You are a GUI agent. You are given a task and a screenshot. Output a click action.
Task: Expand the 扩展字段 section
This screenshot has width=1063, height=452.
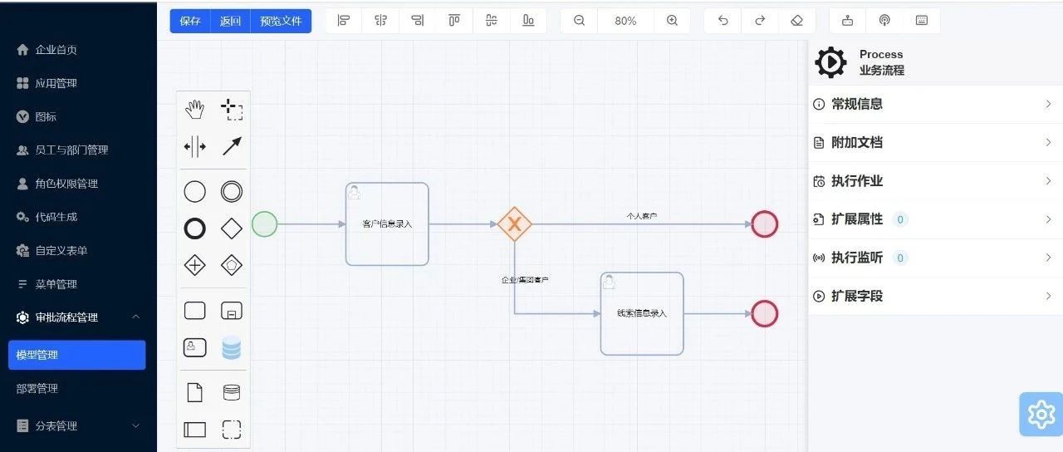click(935, 296)
